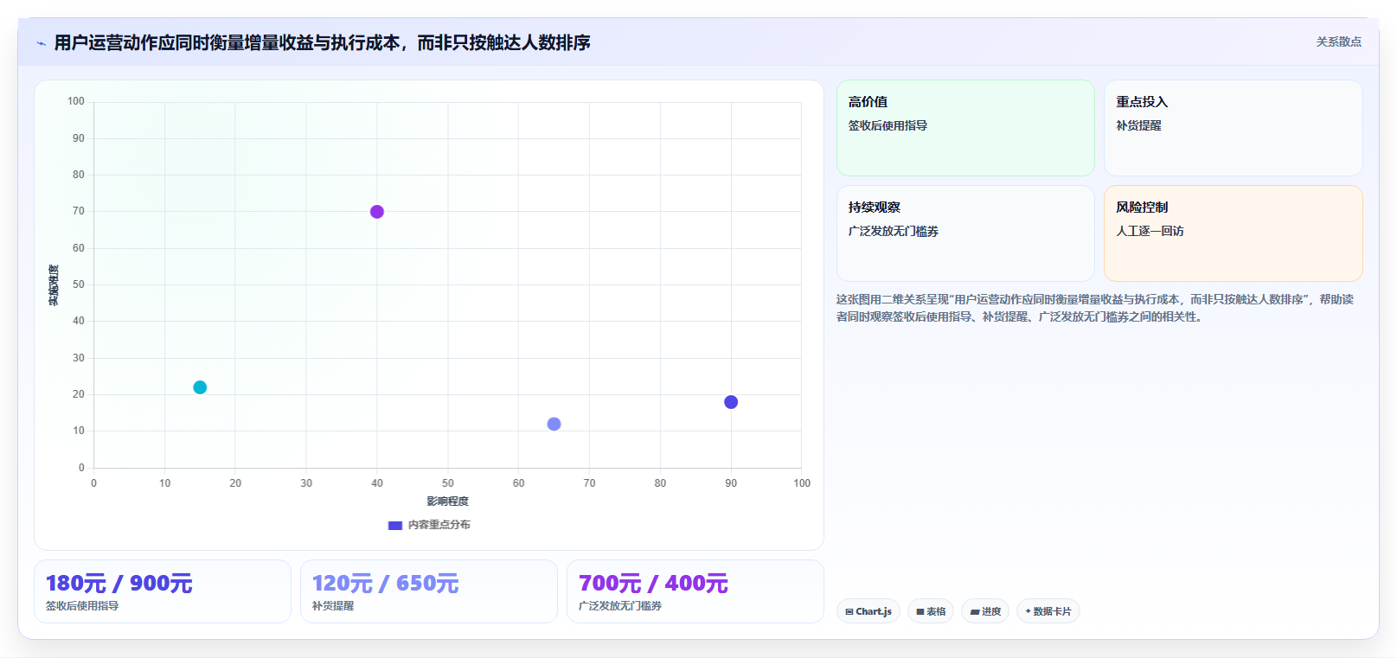The width and height of the screenshot is (1397, 658).
Task: Toggle the 内容重点分布 legend color box
Action: (395, 525)
